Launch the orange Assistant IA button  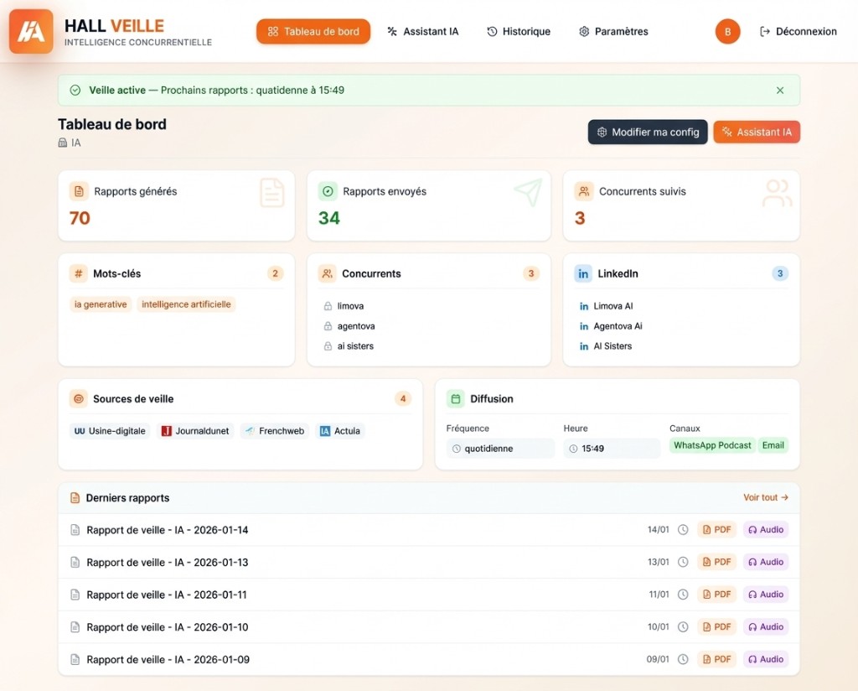pyautogui.click(x=757, y=132)
